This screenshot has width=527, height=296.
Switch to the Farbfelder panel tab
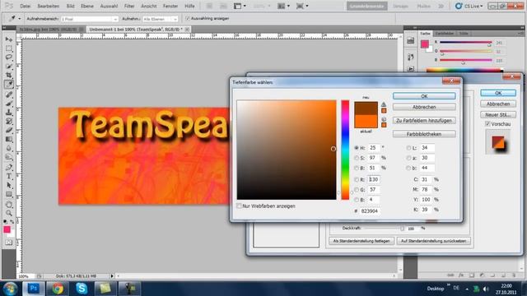click(445, 34)
